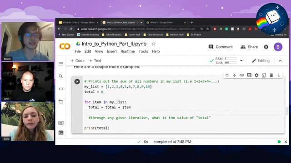Open the Files folder icon in sidebar
The image size is (291, 163).
(x=61, y=101)
